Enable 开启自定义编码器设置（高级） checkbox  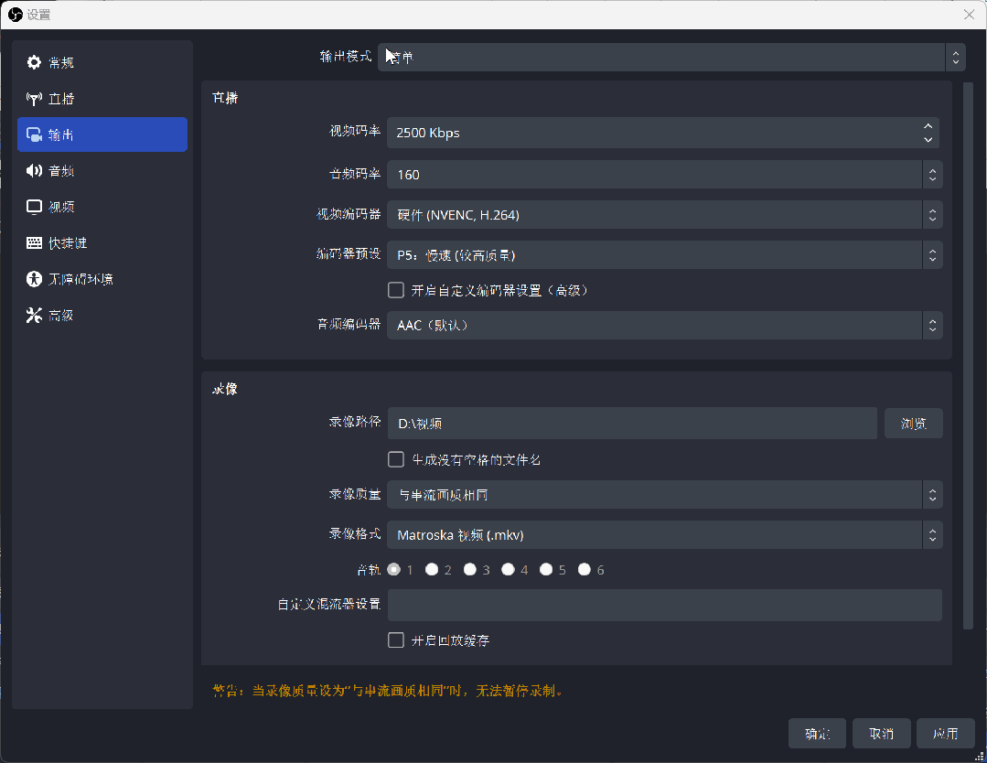click(x=396, y=290)
